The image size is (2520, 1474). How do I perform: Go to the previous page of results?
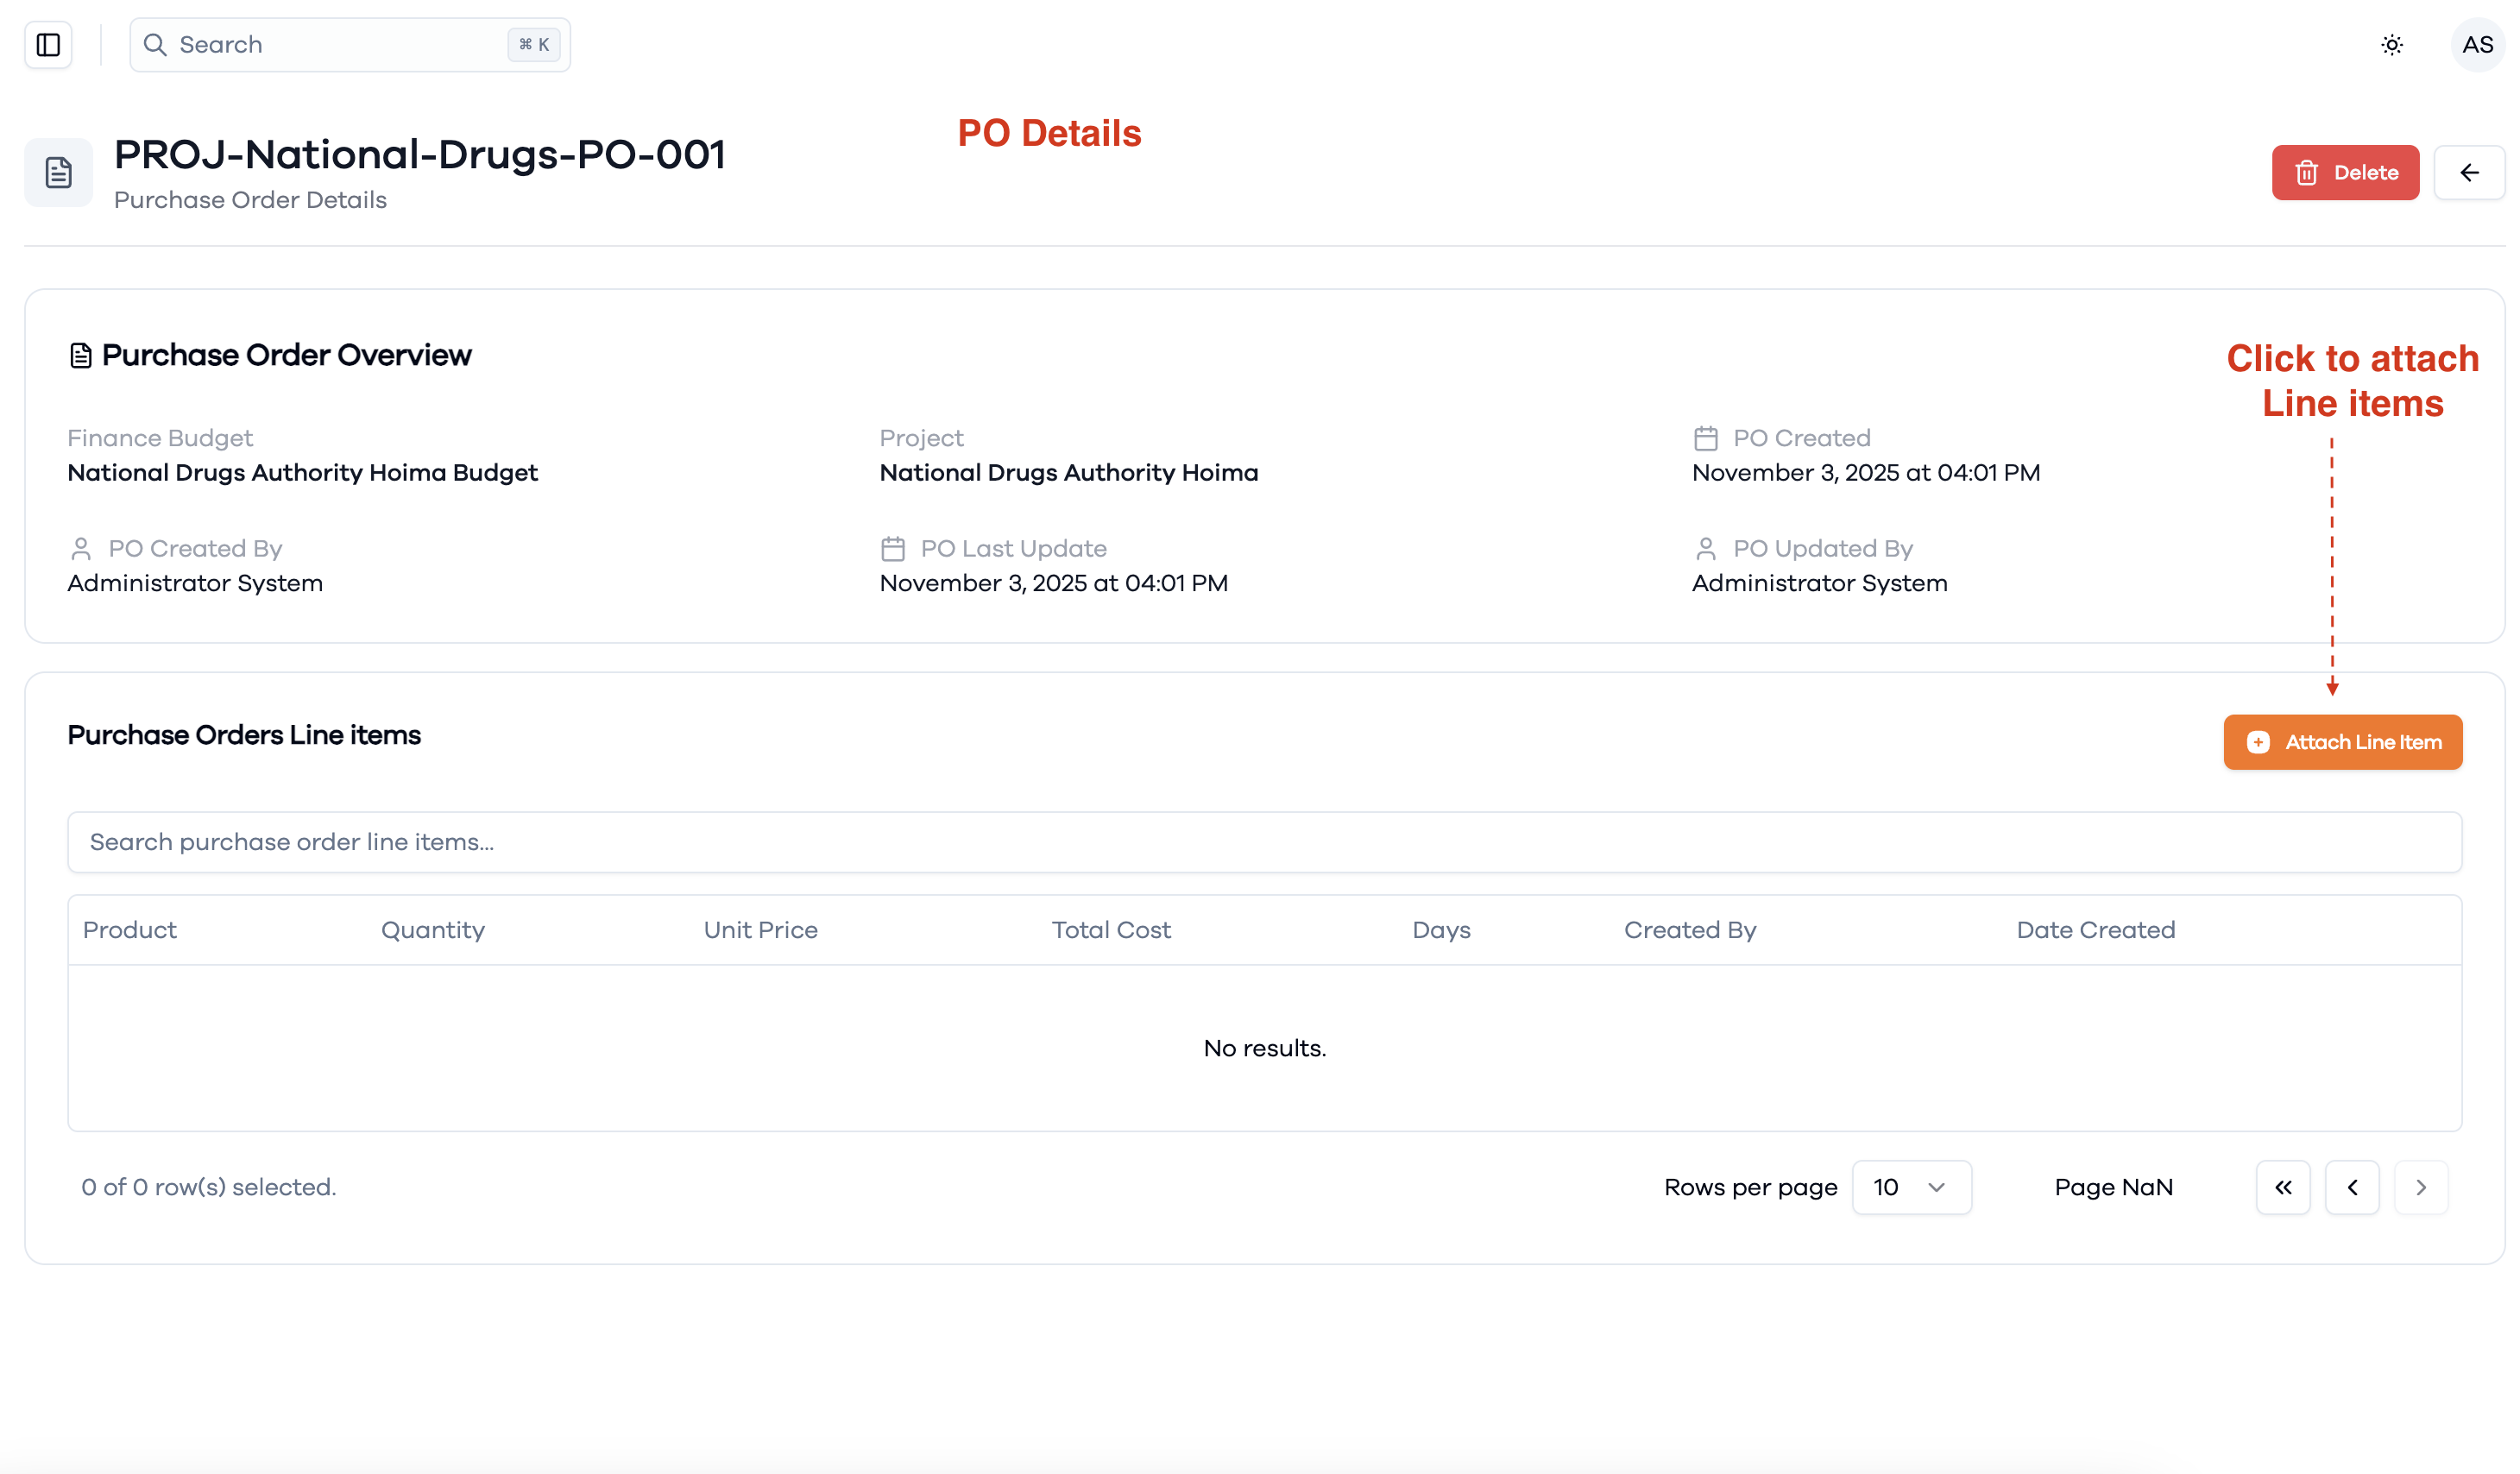tap(2352, 1188)
